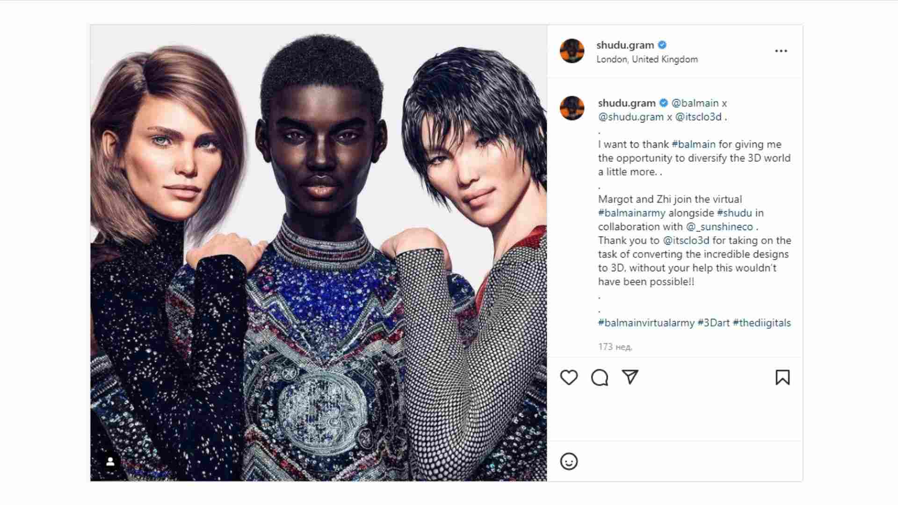Image resolution: width=898 pixels, height=505 pixels.
Task: Show tagged people icon on the photo
Action: (110, 462)
